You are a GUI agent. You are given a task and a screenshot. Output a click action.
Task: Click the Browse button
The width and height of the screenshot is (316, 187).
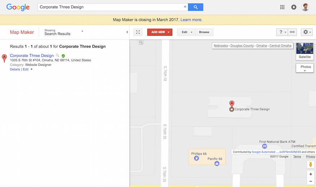(x=204, y=32)
